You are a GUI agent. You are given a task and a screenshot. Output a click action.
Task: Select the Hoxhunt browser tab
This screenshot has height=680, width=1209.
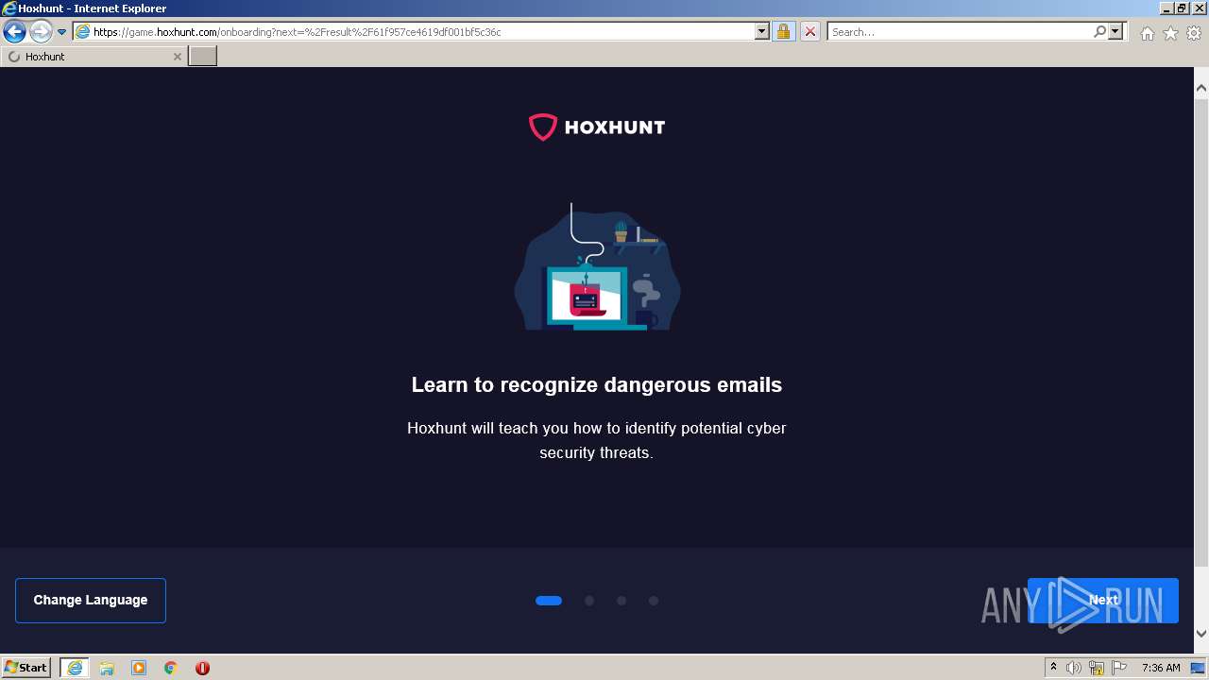point(94,57)
